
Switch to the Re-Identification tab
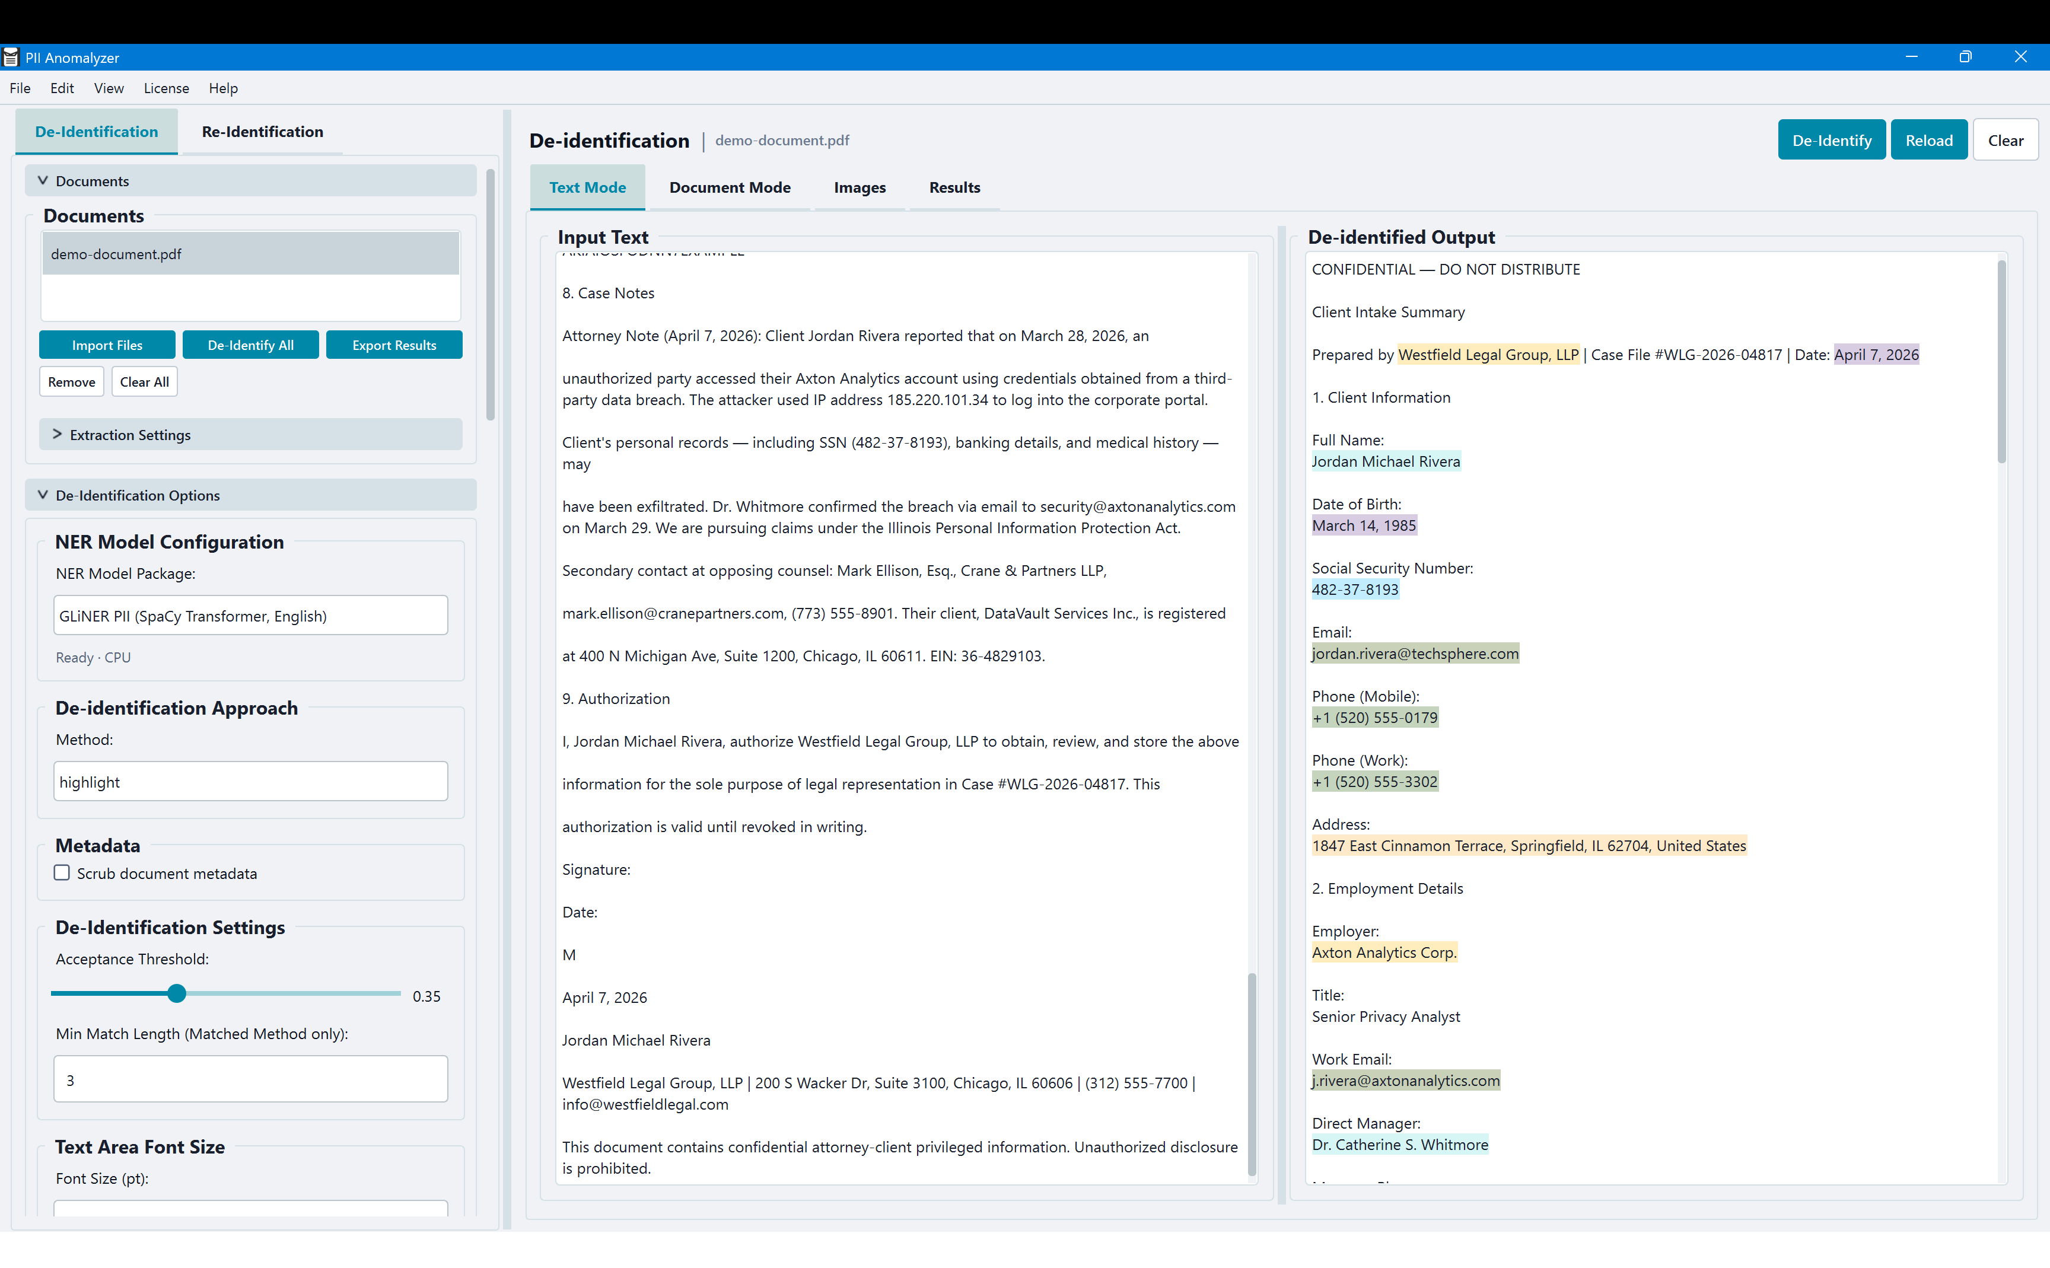tap(262, 131)
